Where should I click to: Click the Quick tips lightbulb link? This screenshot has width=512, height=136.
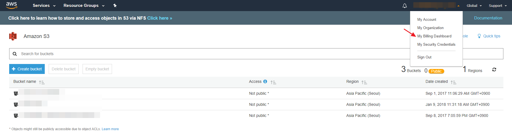(x=489, y=36)
